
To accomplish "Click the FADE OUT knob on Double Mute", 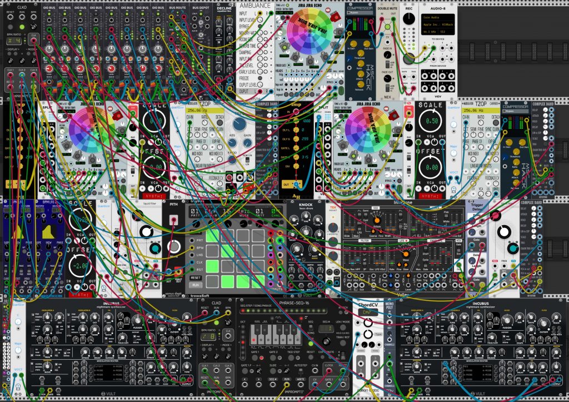I will (x=387, y=78).
